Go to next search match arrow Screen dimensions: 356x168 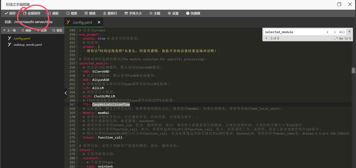click(334, 32)
